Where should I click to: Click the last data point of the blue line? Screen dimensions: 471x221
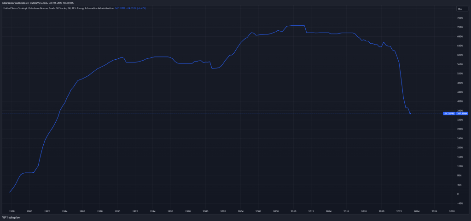click(410, 113)
